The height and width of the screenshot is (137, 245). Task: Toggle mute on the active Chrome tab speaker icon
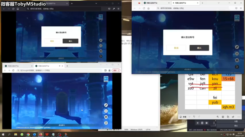59,66
